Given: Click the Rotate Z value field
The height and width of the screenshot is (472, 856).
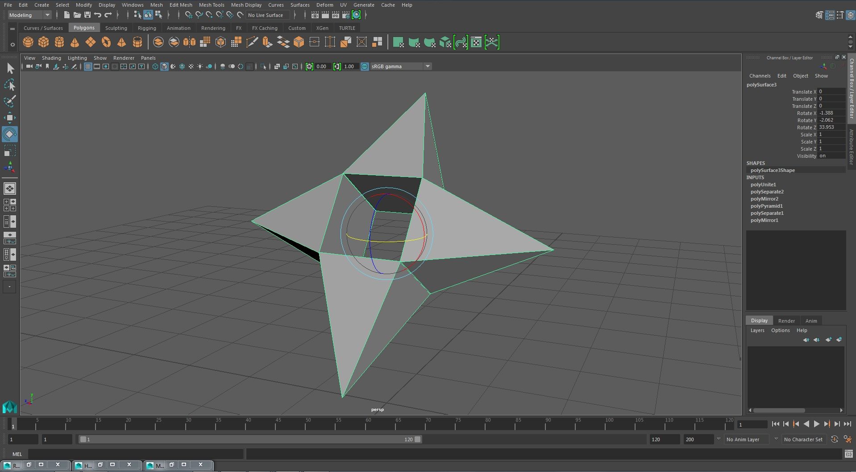Looking at the screenshot, I should coord(831,127).
